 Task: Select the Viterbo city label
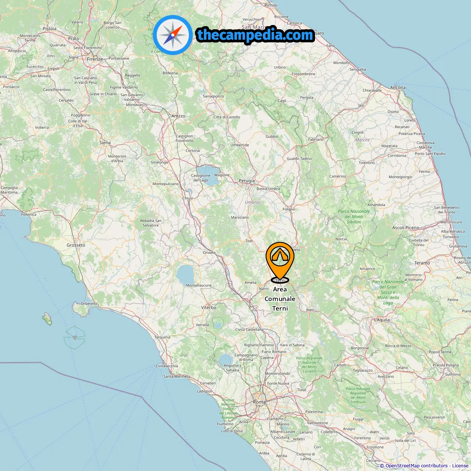(209, 308)
